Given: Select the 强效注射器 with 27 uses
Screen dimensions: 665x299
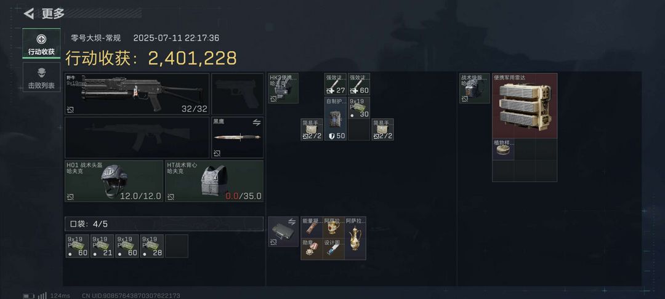Looking at the screenshot, I should (x=335, y=84).
